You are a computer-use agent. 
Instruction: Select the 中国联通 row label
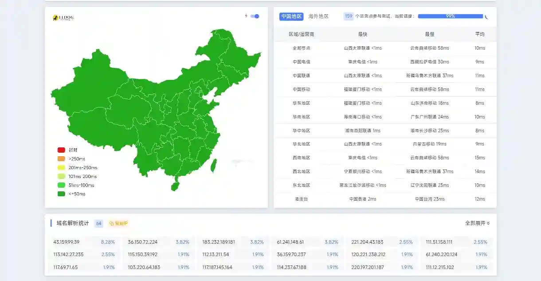click(301, 75)
